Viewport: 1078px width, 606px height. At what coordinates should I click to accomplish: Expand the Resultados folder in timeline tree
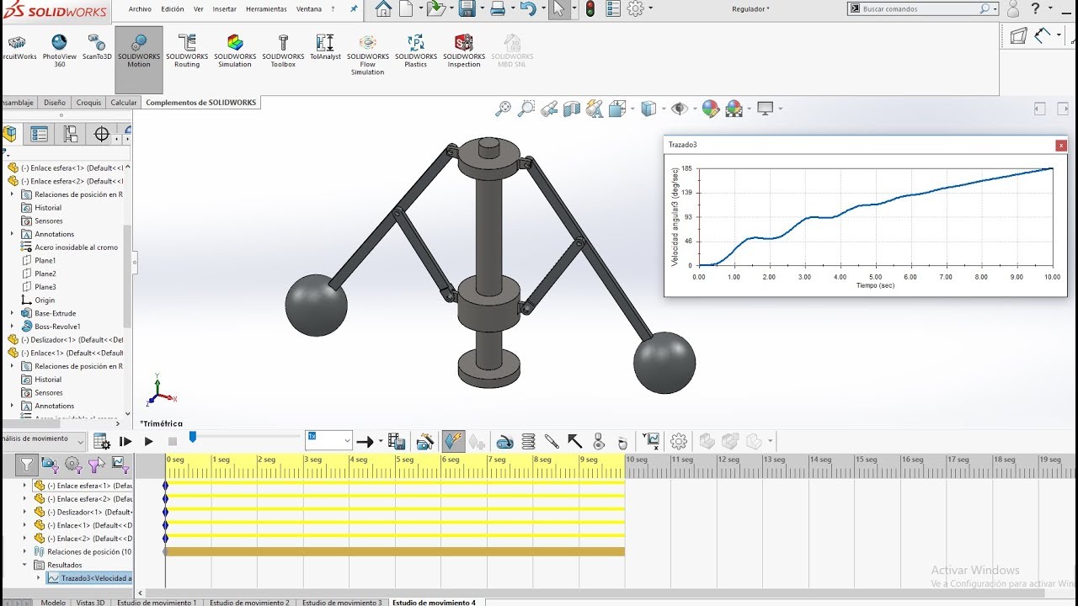point(25,565)
